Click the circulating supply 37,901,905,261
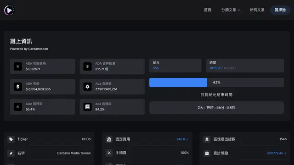Image resolution: width=294 pixels, height=165 pixels. click(106, 89)
